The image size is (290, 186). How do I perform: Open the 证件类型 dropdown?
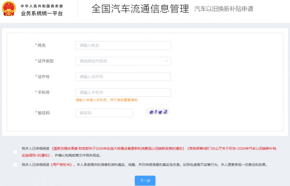pos(123,61)
